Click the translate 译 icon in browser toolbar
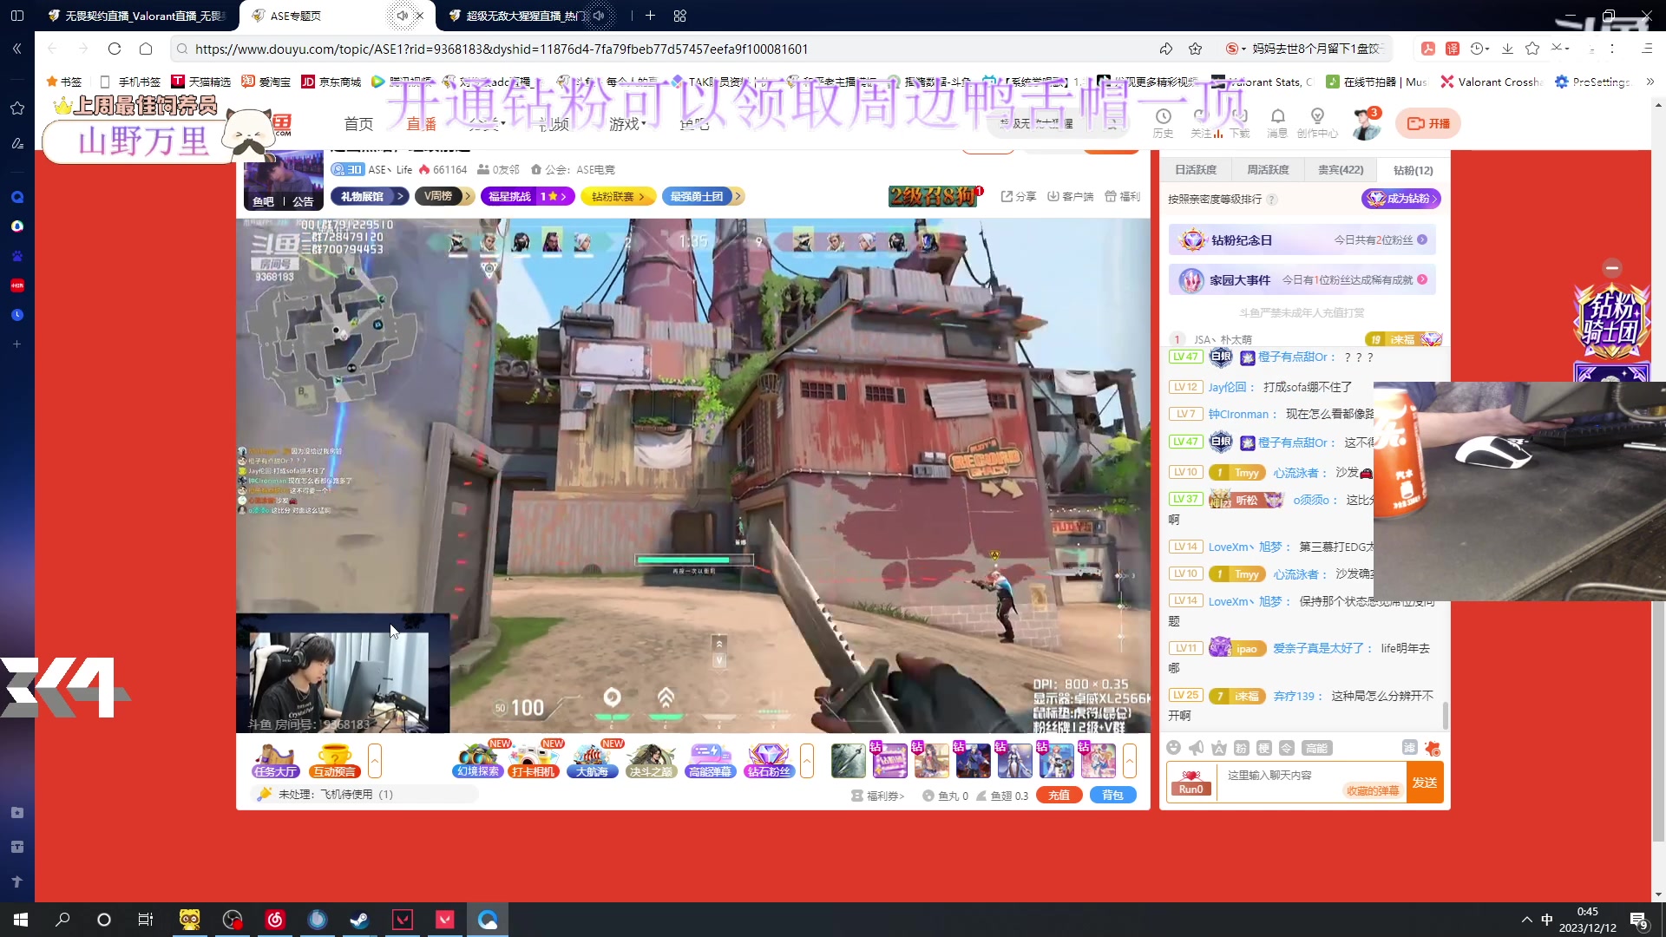This screenshot has width=1666, height=937. coord(1453,49)
